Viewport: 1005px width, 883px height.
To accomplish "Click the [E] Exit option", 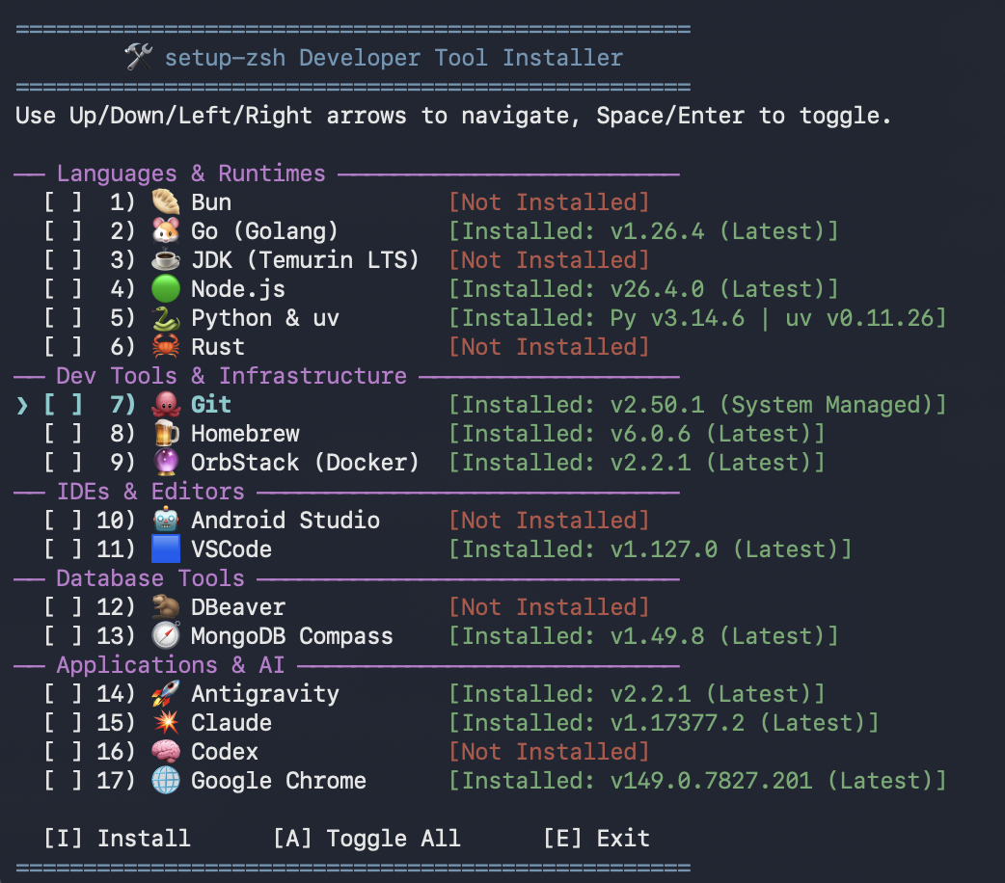I will coord(597,838).
